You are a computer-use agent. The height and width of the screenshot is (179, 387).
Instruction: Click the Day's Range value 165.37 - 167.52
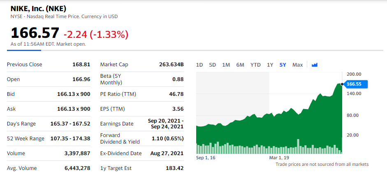tap(70, 124)
